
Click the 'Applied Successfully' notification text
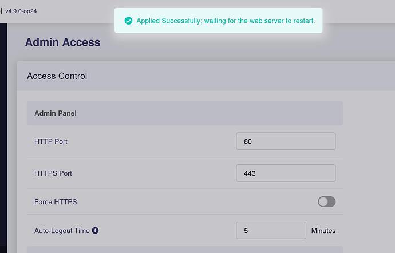[226, 21]
